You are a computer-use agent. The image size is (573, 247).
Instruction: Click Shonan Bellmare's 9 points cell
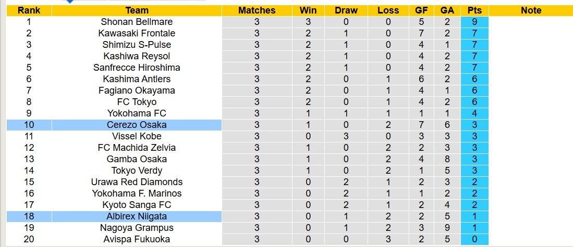click(474, 22)
